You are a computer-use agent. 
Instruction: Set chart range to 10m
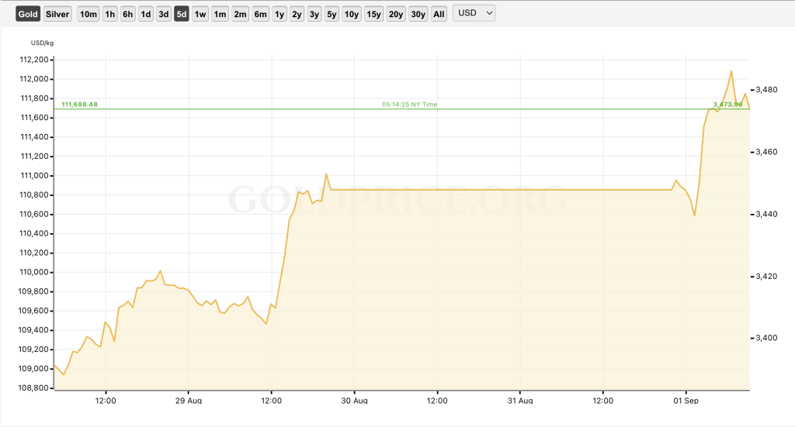(89, 14)
